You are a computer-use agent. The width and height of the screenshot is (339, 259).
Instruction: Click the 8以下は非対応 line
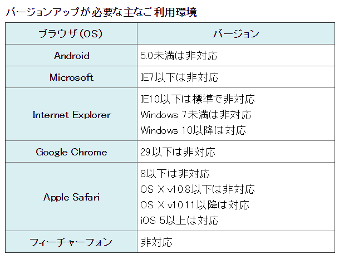[x=175, y=174]
